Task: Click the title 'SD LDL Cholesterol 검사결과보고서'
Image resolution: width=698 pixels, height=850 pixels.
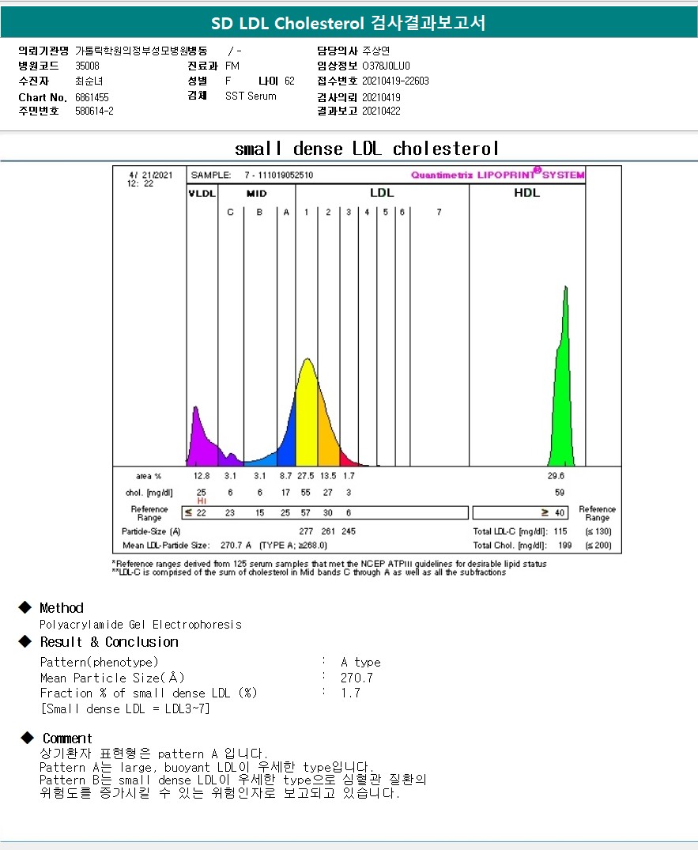Action: point(348,23)
